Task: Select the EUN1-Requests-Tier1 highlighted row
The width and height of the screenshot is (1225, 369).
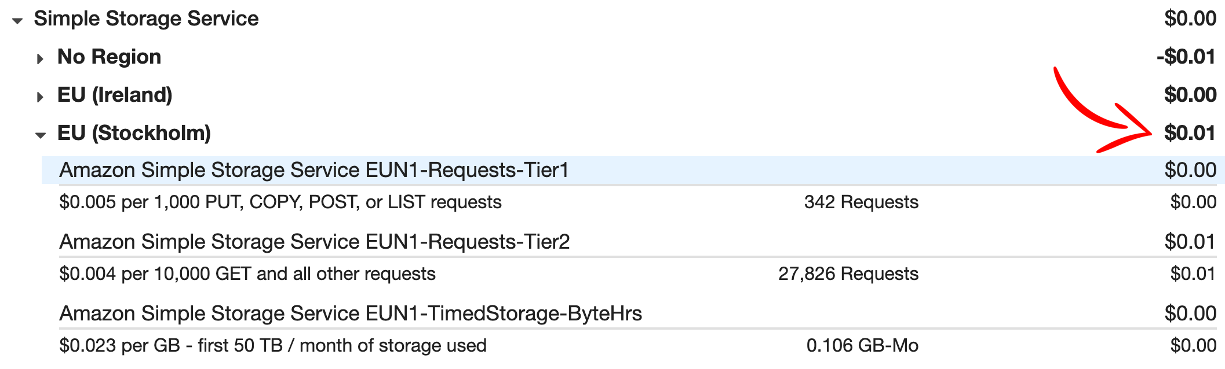Action: point(633,170)
